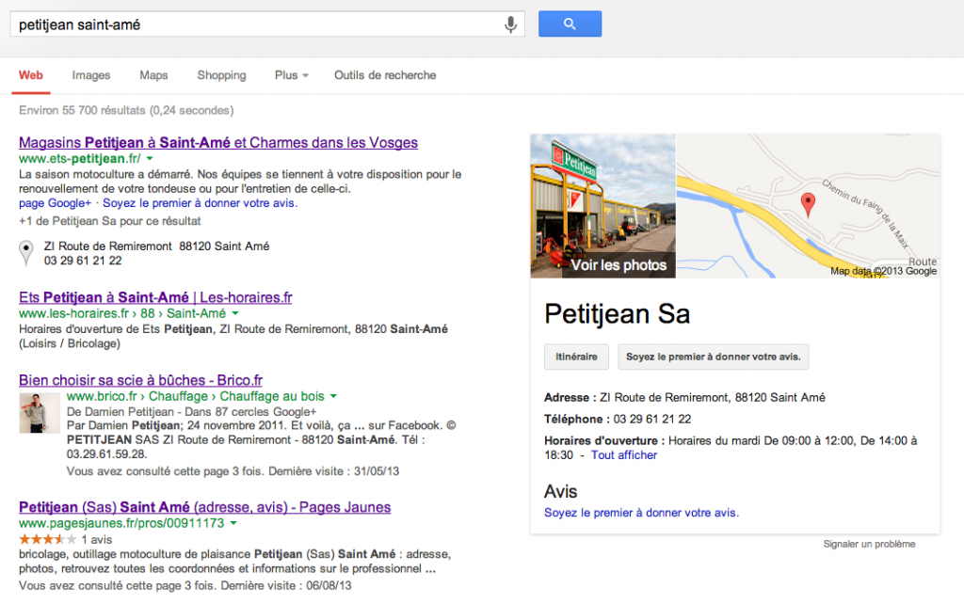Expand arrow next to pagesjaunes.fr URL
The width and height of the screenshot is (964, 604).
pos(233,523)
